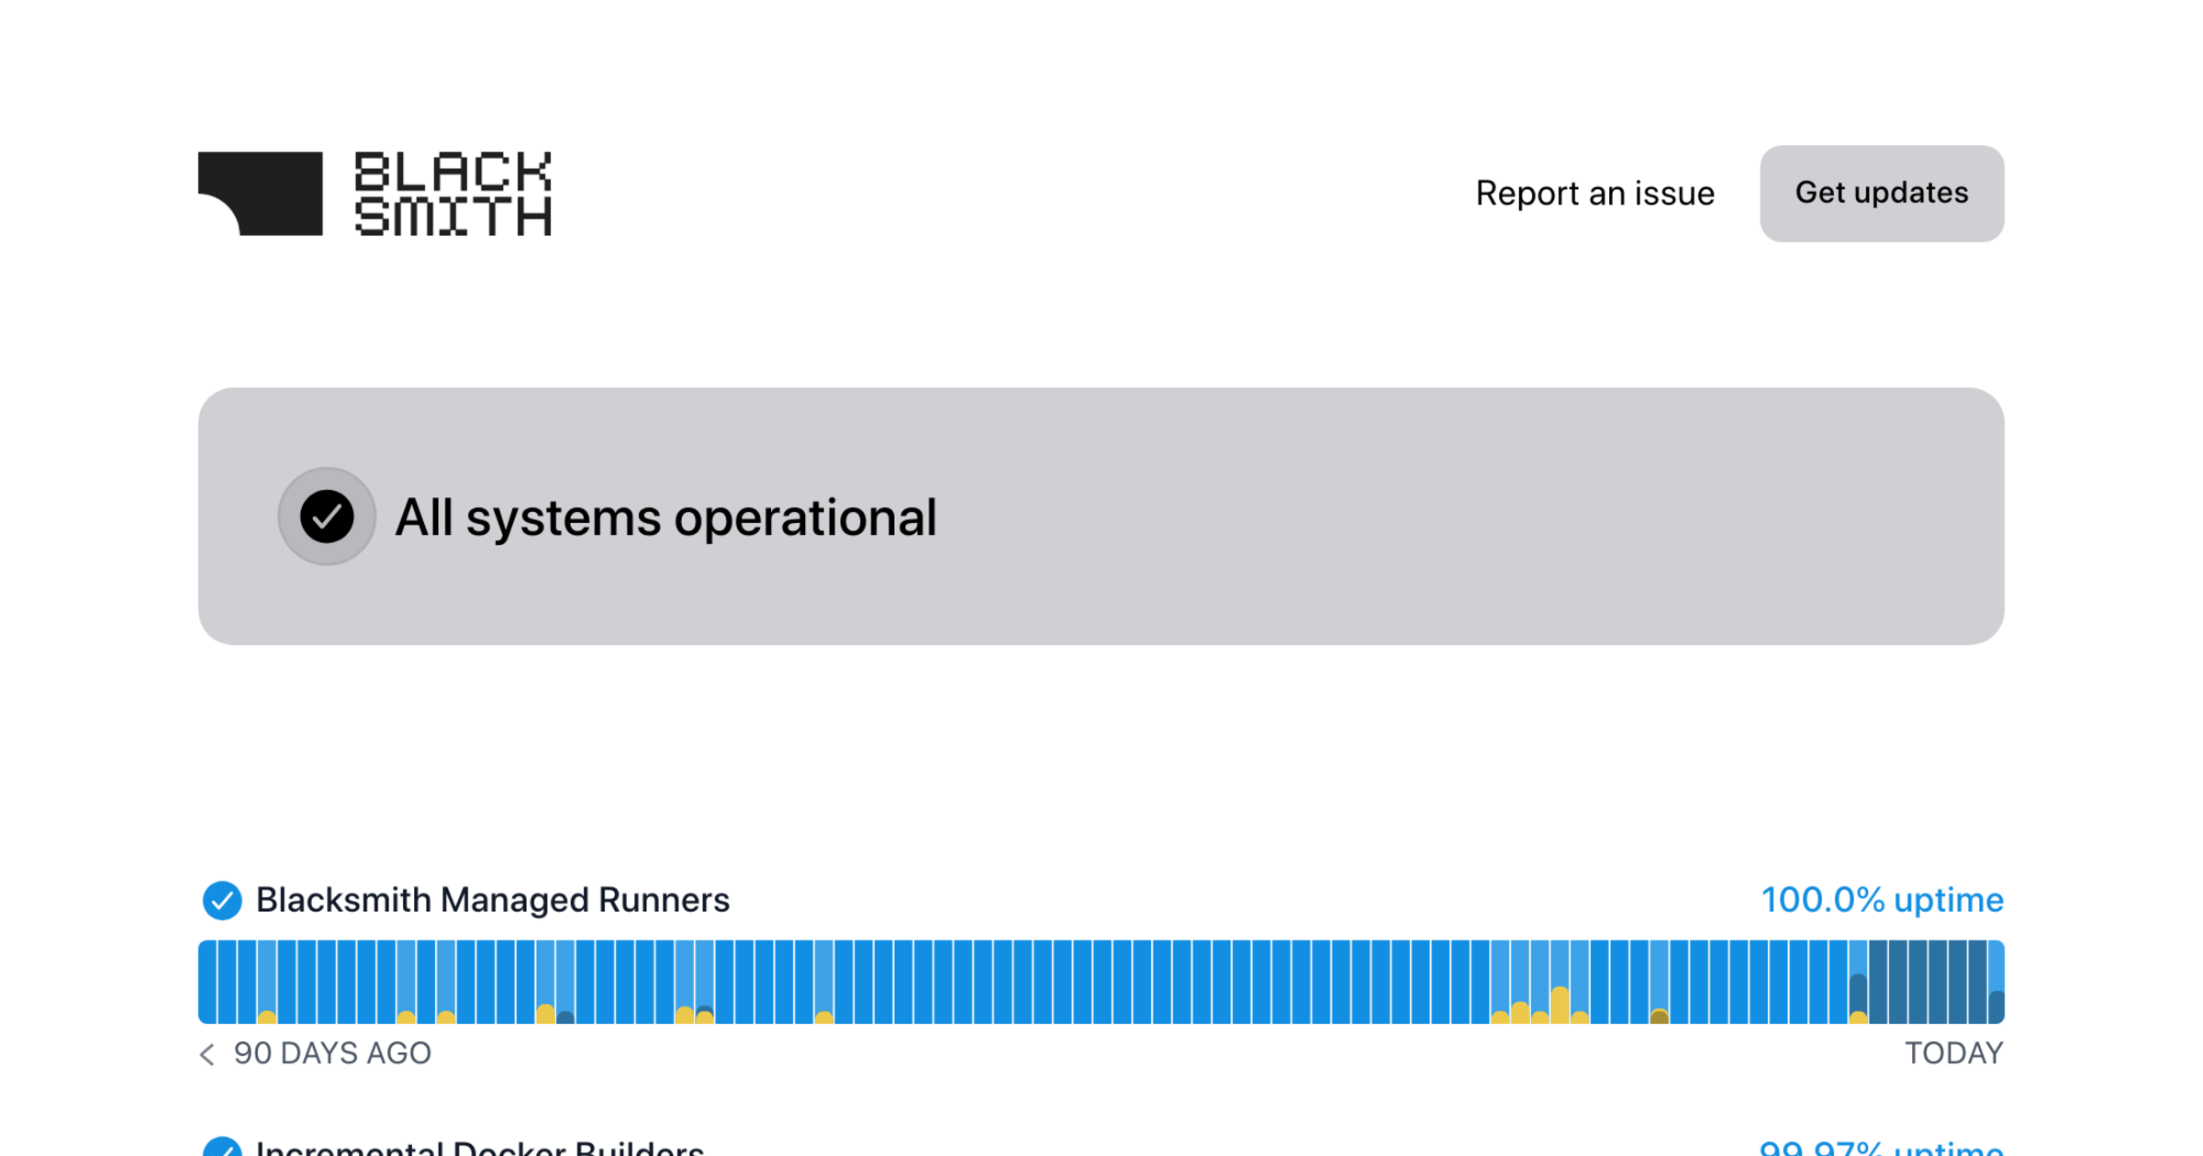Select the first day bar in the uptime chart
The image size is (2203, 1156).
207,982
